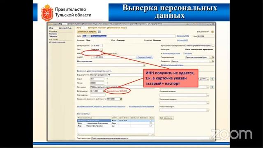Click the search magnifier icon in the Должность field
This screenshot has height=148, width=263.
point(213,61)
